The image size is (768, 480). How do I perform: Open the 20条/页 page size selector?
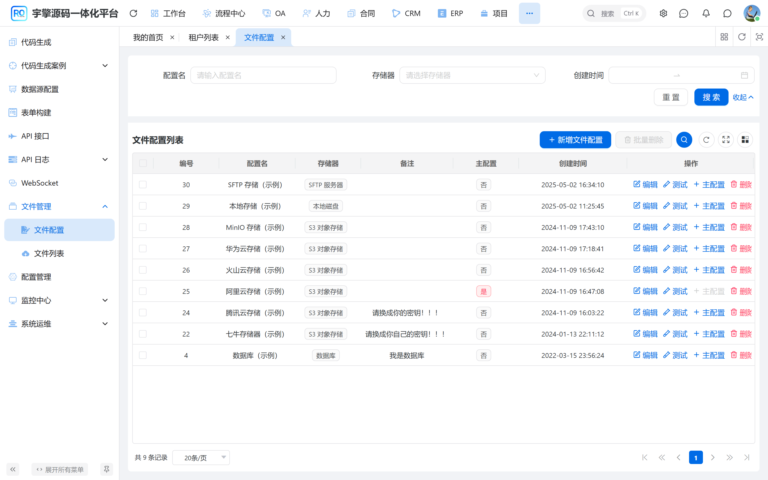pos(201,457)
